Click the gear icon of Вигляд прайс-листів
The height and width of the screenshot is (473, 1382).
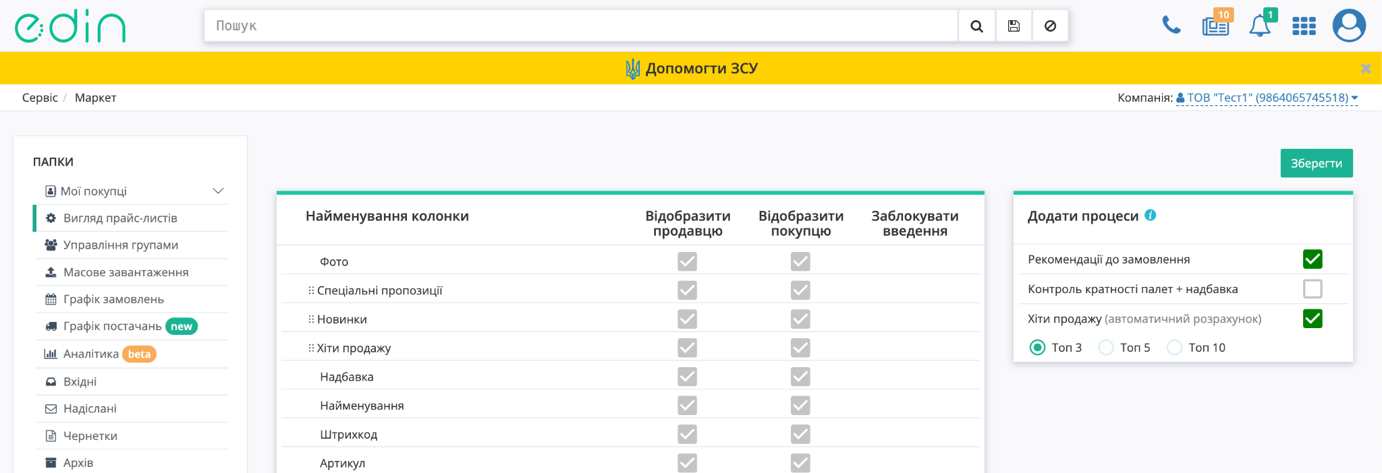pyautogui.click(x=51, y=218)
